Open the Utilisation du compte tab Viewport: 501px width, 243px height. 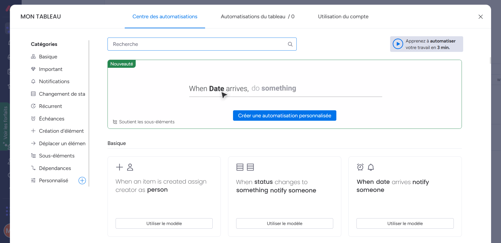pos(343,16)
